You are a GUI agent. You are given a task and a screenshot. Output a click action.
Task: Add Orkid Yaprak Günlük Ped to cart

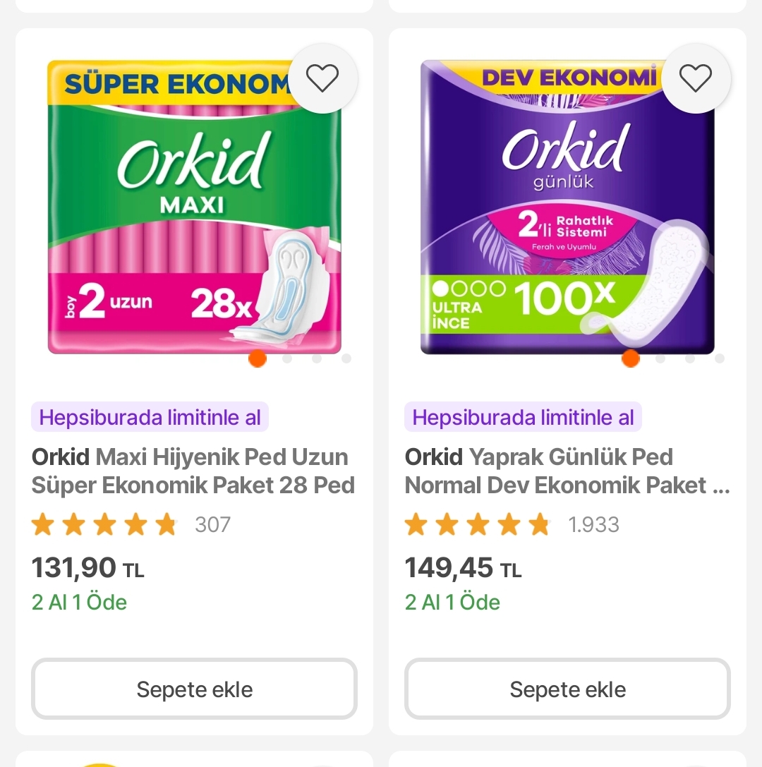pos(567,689)
